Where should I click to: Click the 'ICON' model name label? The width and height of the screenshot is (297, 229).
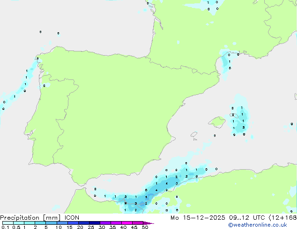pyautogui.click(x=72, y=218)
